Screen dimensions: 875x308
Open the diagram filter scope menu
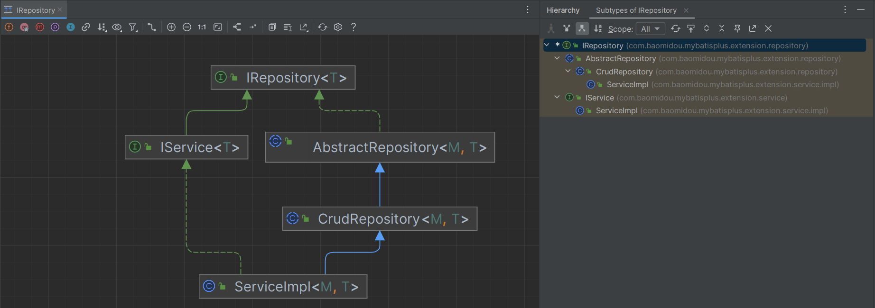[x=133, y=27]
